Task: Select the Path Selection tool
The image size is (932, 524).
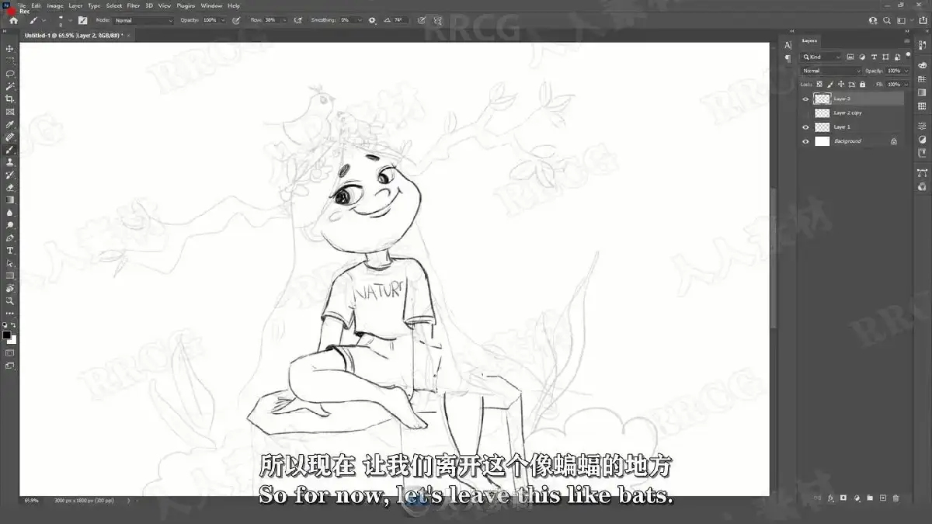Action: point(10,263)
